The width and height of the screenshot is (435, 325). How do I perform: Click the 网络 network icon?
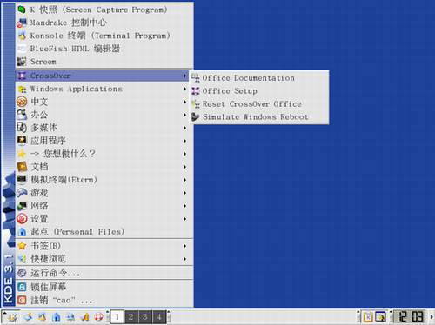pyautogui.click(x=22, y=206)
